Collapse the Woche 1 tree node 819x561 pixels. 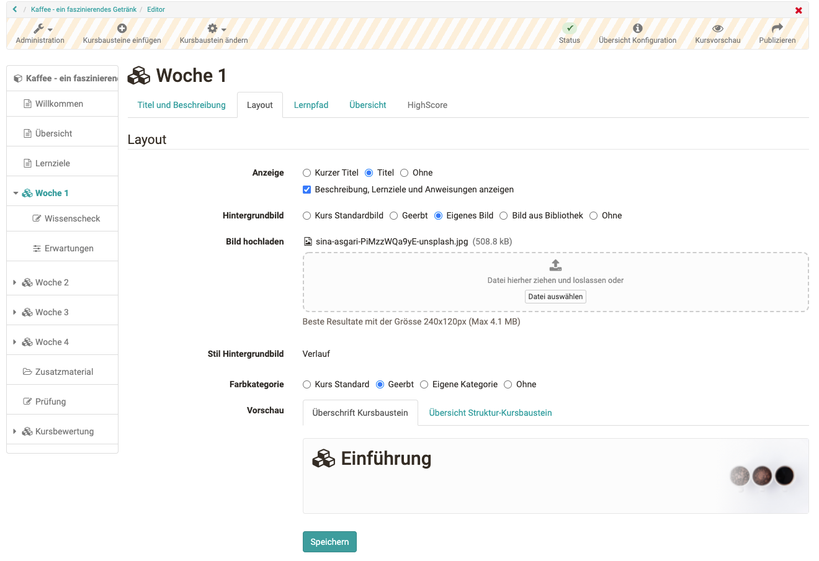(x=16, y=194)
